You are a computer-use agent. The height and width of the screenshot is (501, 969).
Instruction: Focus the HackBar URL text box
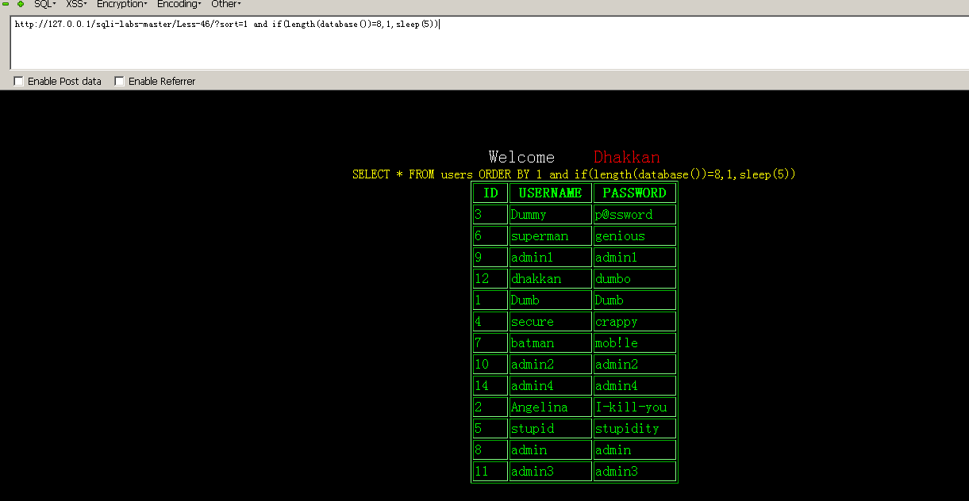(489, 43)
